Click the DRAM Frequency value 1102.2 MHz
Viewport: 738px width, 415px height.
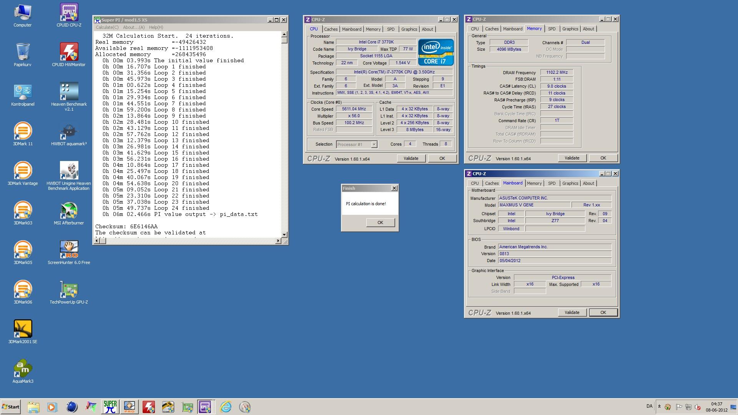click(557, 72)
